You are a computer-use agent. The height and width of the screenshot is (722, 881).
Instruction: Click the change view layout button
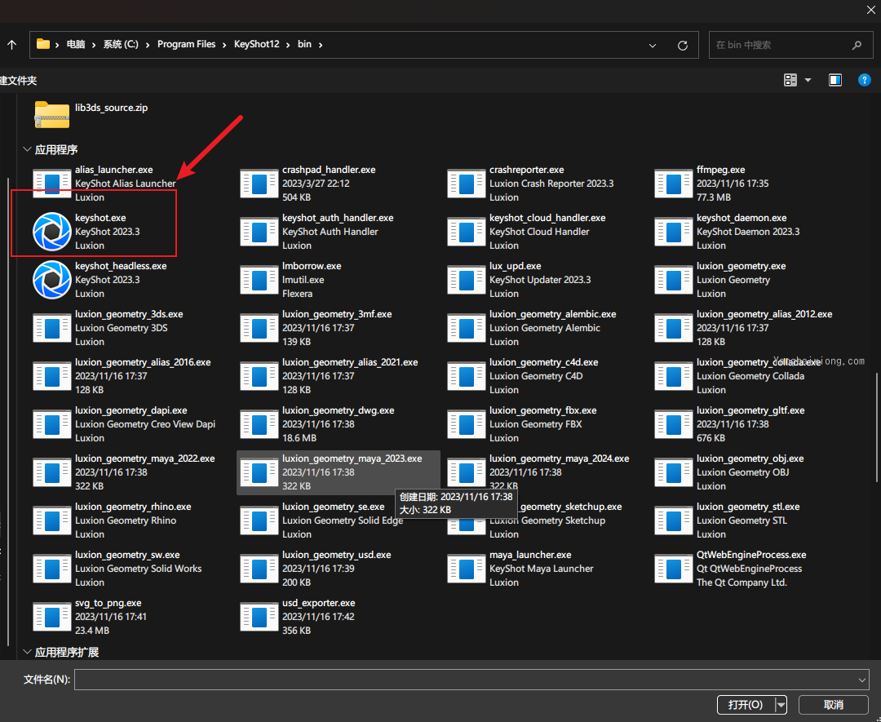[790, 80]
